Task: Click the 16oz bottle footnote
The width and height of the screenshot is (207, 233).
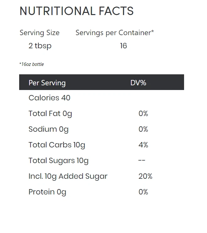Action: 32,64
